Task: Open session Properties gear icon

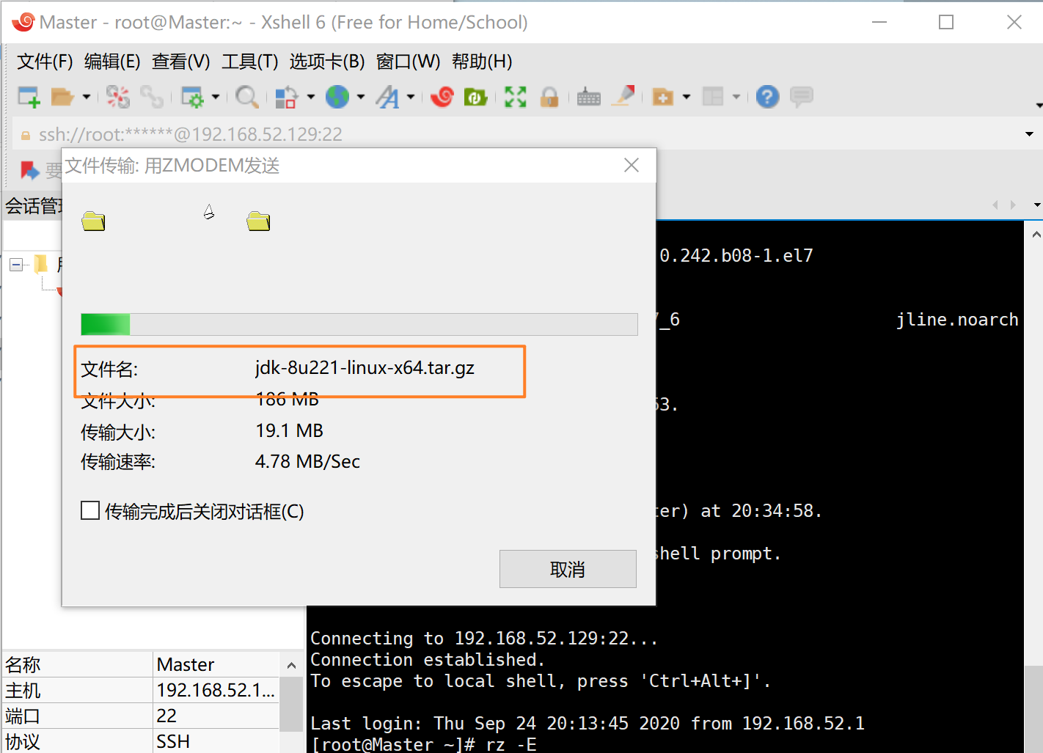Action: pyautogui.click(x=192, y=97)
